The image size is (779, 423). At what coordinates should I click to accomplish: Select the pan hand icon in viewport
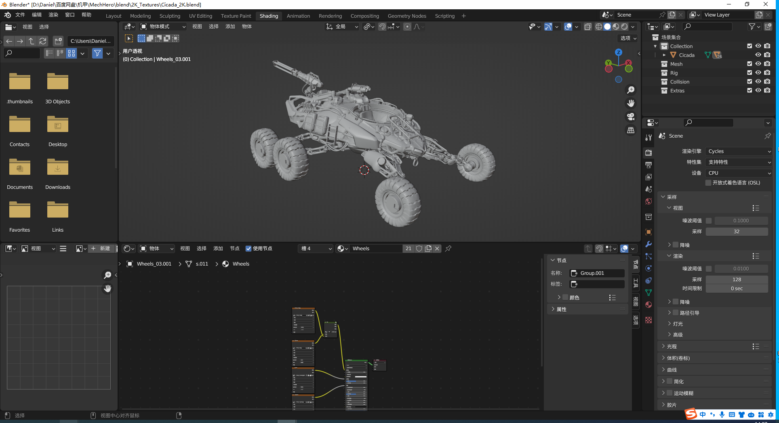tap(630, 103)
